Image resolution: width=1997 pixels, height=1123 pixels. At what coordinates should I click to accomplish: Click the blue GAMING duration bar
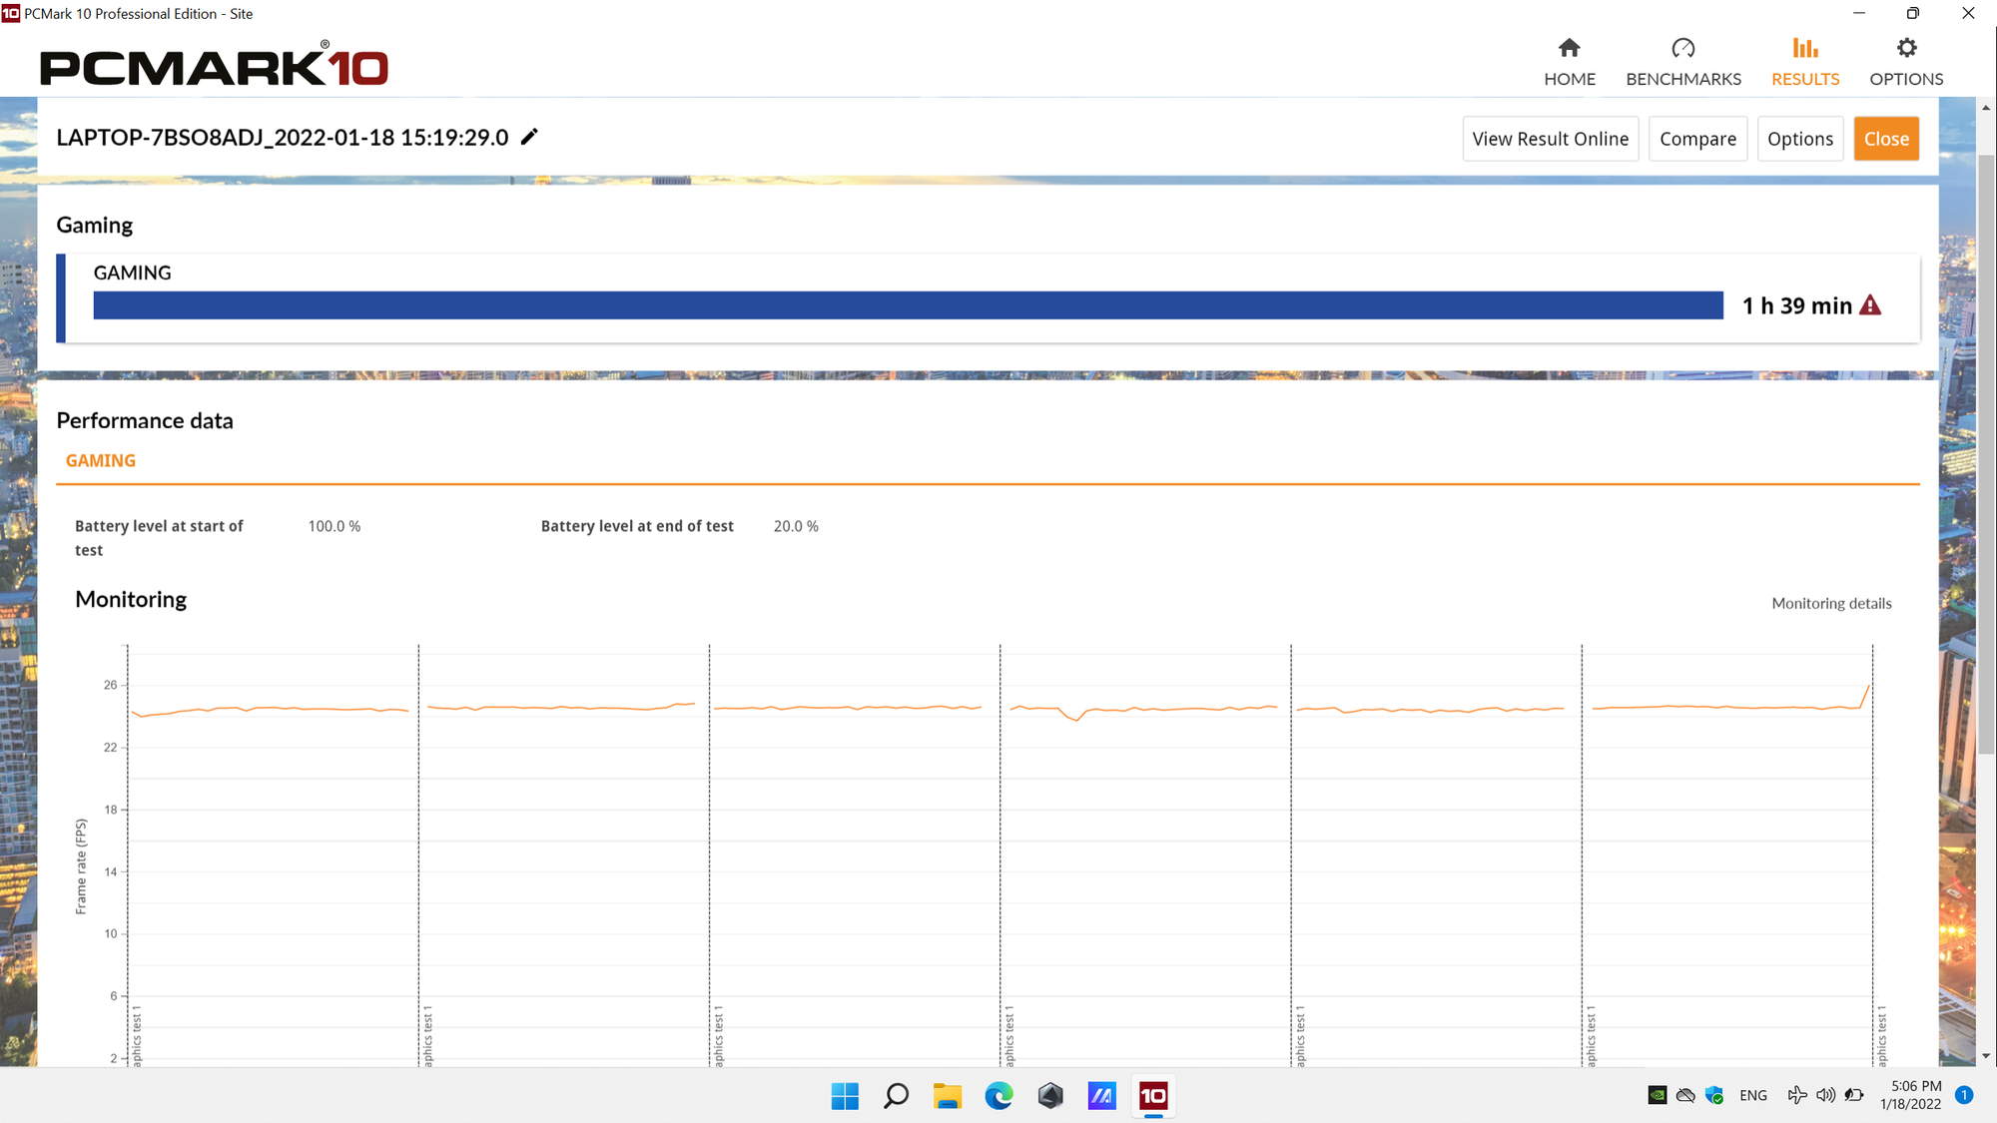point(908,305)
